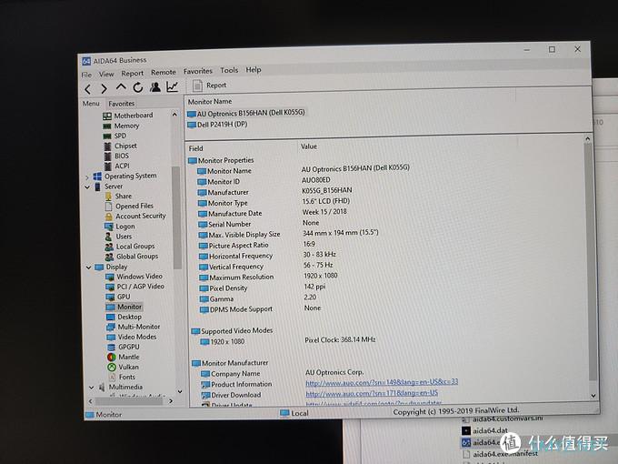Image resolution: width=618 pixels, height=464 pixels.
Task: Click the Local Groups icon
Action: coord(109,247)
